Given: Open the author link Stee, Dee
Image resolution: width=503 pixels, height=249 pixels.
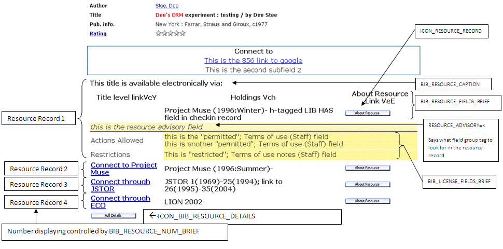Looking at the screenshot, I should tap(167, 6).
